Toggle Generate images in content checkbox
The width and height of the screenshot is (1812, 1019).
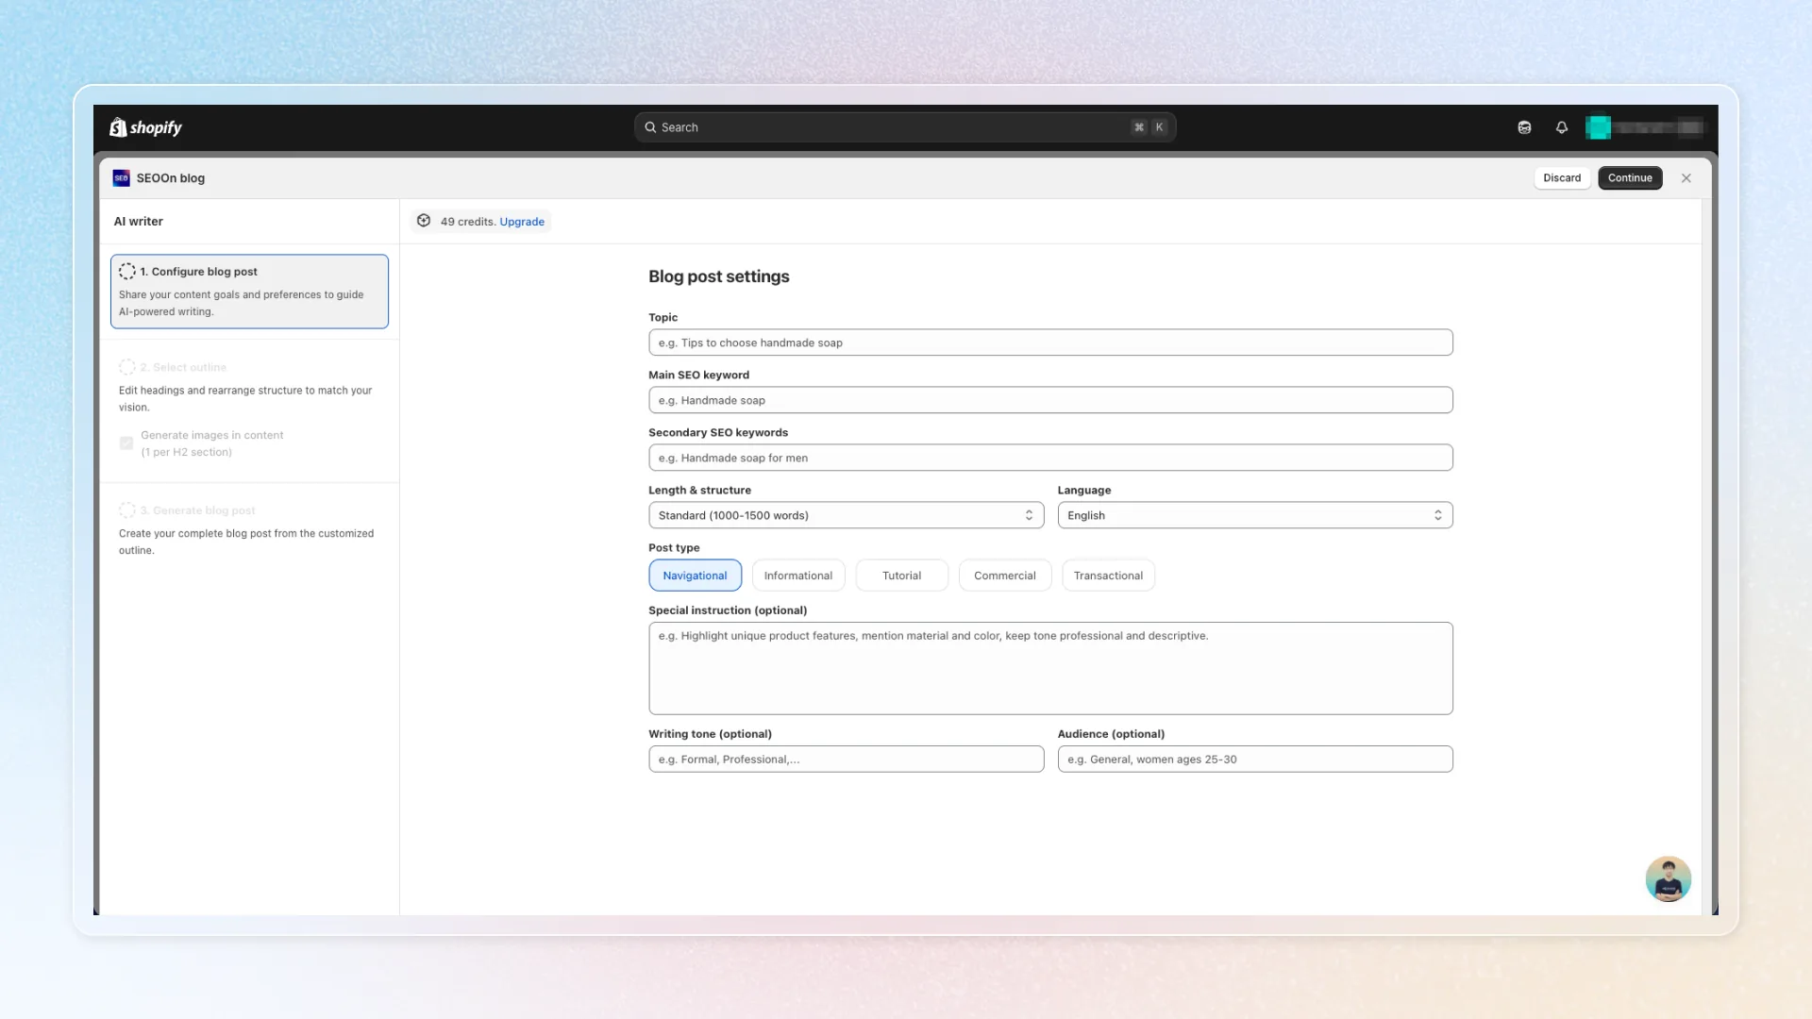coord(126,443)
